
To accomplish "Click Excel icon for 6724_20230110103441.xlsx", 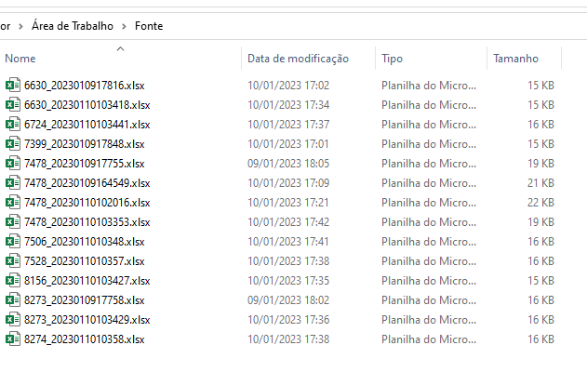I will click(13, 125).
